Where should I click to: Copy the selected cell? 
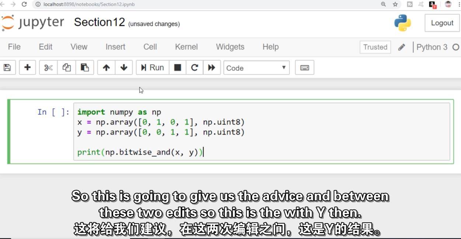[x=66, y=67]
